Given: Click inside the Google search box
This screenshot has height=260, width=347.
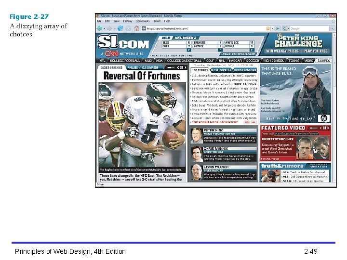Looking at the screenshot, I should pyautogui.click(x=309, y=28).
